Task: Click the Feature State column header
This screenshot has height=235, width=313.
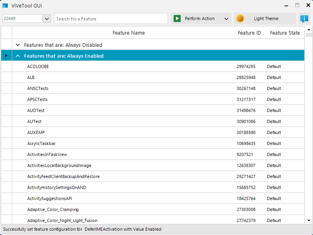Action: point(285,33)
